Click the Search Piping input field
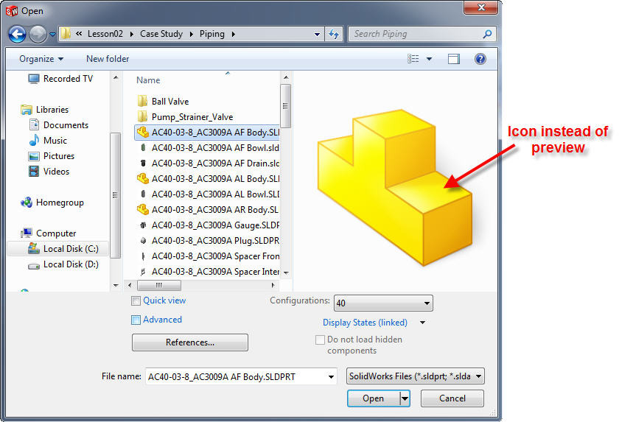This screenshot has width=633, height=422. [x=416, y=35]
